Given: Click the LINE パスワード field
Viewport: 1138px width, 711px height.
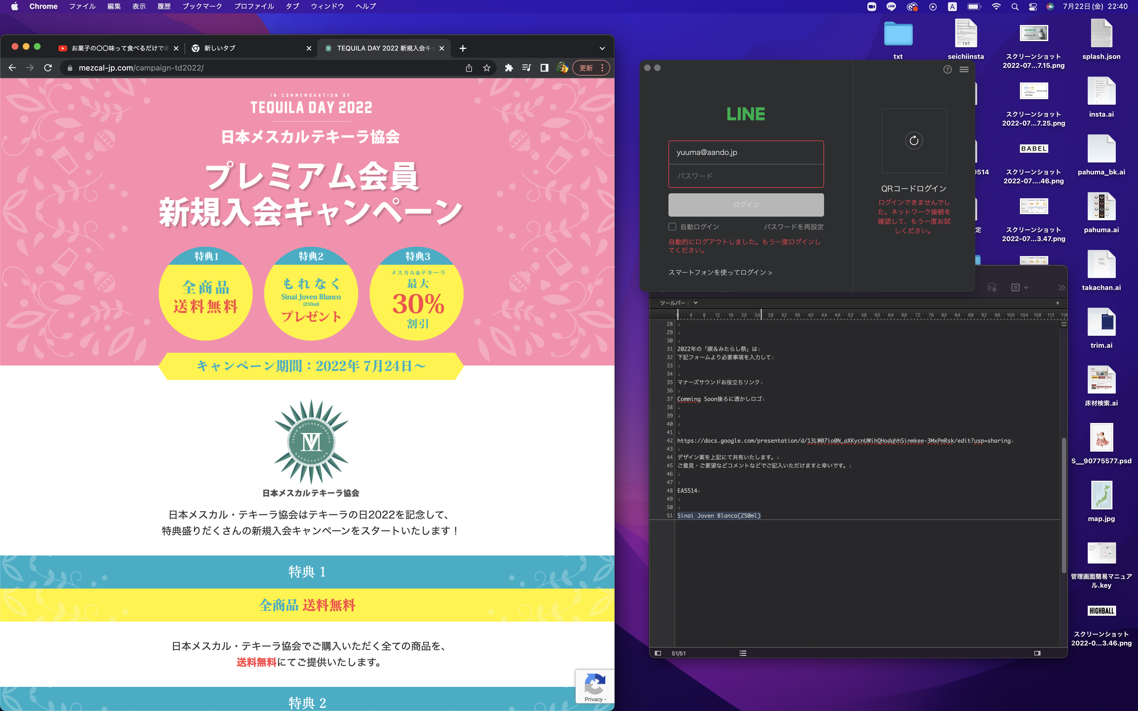Looking at the screenshot, I should click(746, 176).
